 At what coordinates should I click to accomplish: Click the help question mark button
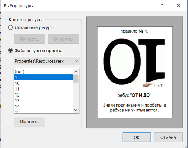(x=162, y=6)
